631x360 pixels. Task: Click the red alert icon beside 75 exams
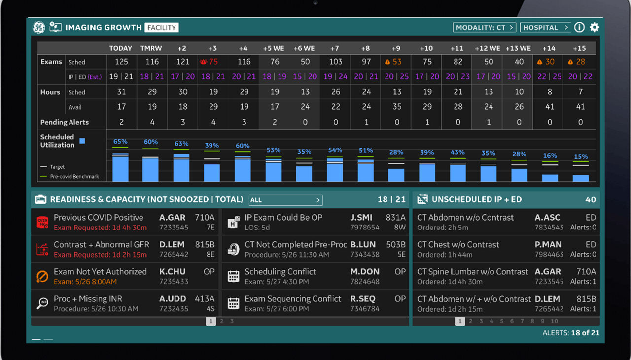(203, 62)
